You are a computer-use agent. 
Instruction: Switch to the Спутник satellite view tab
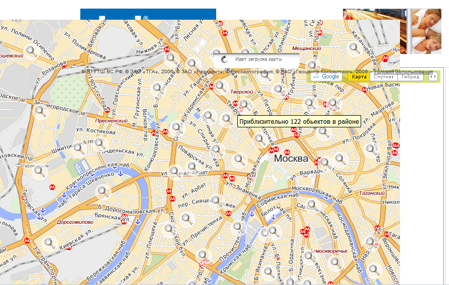coord(384,77)
